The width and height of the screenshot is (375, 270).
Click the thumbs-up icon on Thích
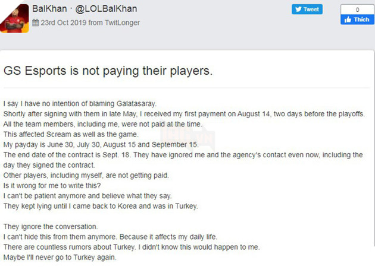347,20
